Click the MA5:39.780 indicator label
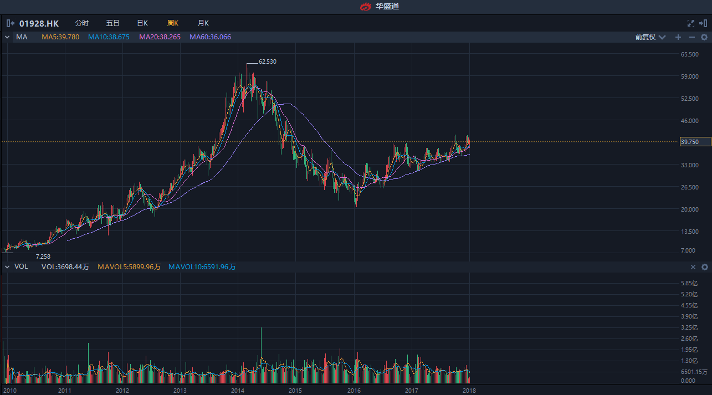The width and height of the screenshot is (712, 395). (x=60, y=37)
